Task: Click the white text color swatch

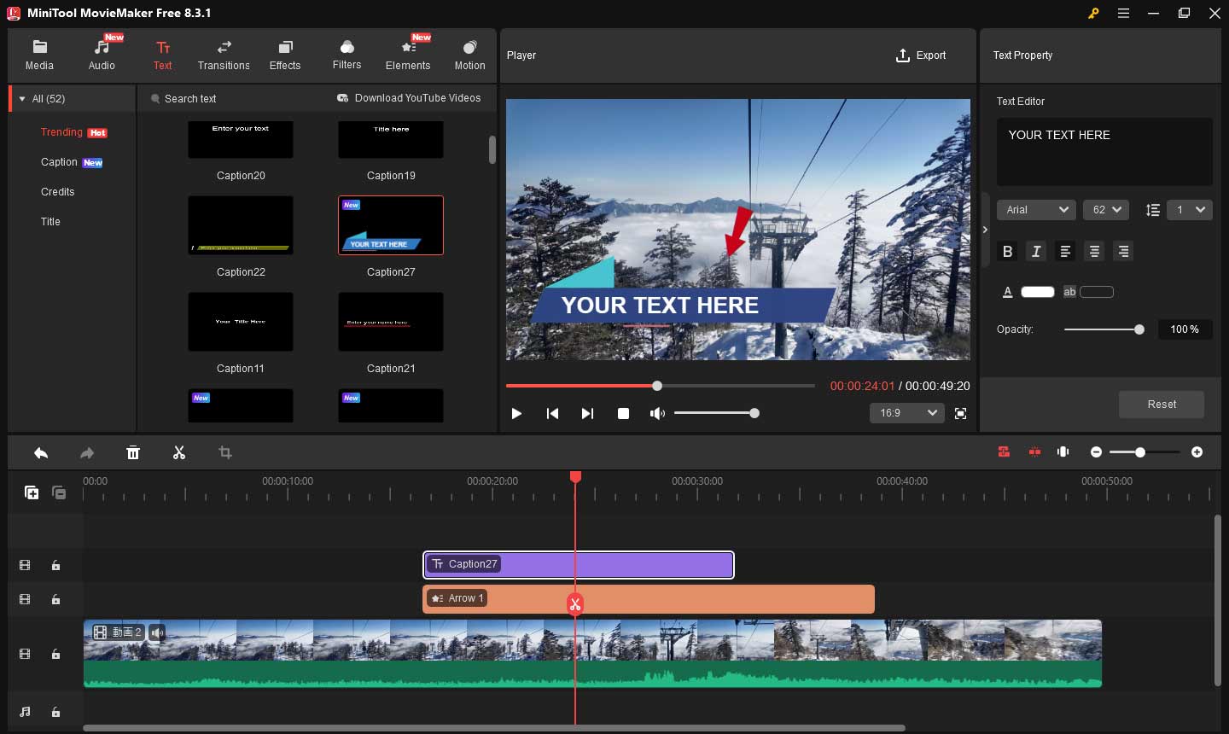Action: pos(1037,292)
